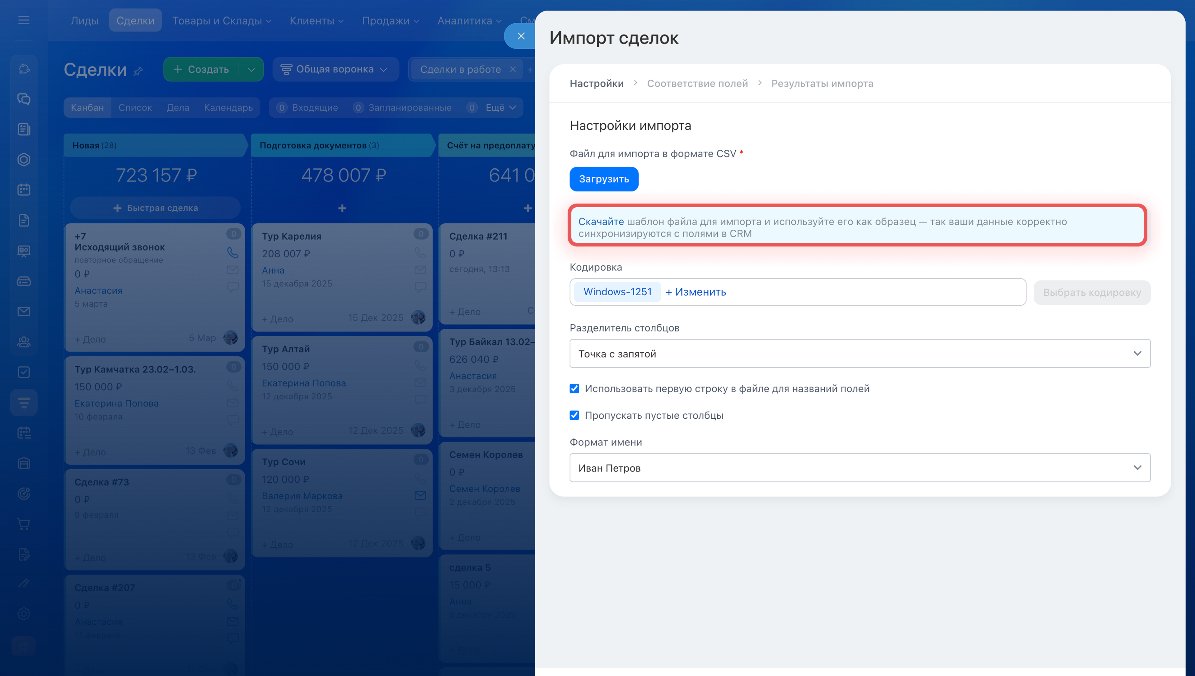Click the calendar icon in left sidebar
1195x676 pixels.
(24, 190)
